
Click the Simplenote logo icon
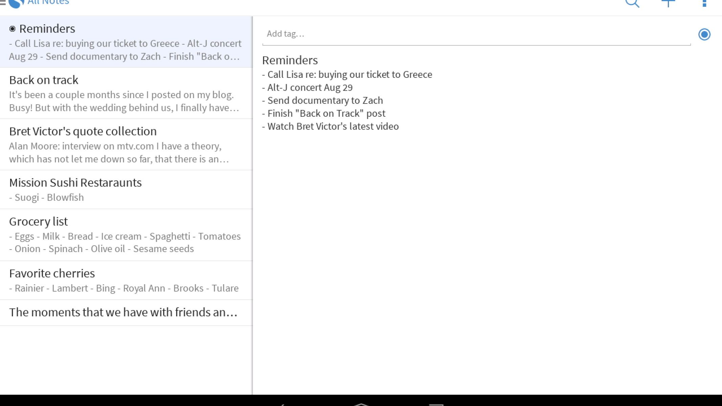click(x=16, y=3)
